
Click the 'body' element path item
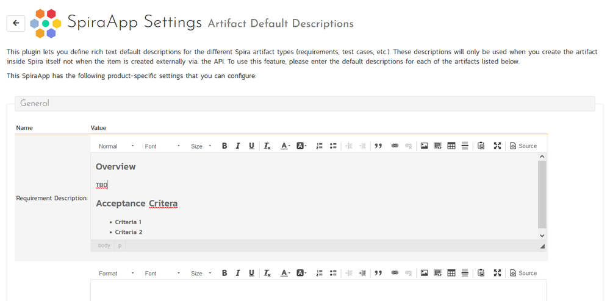(x=104, y=246)
